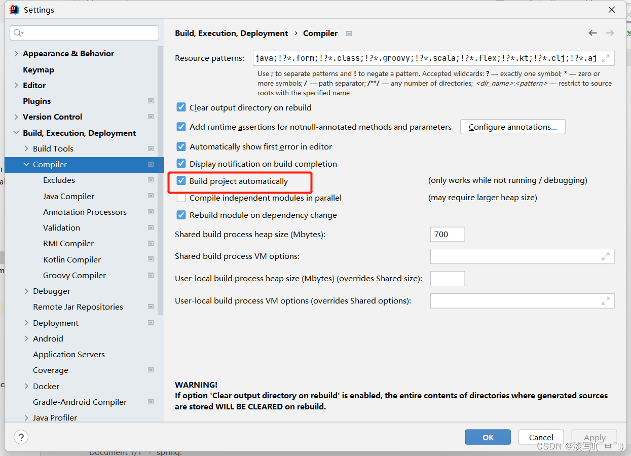Enable Compile independent modules in parallel
The height and width of the screenshot is (456, 631).
(181, 198)
